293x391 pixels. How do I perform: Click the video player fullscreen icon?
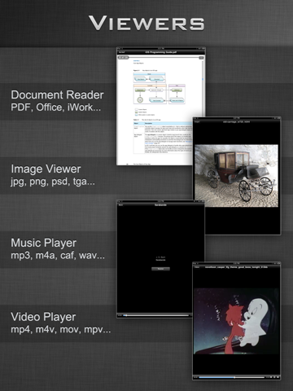coord(278,377)
